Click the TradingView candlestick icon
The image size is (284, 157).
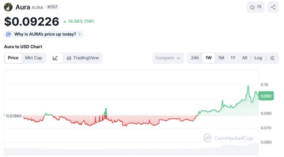pyautogui.click(x=69, y=58)
